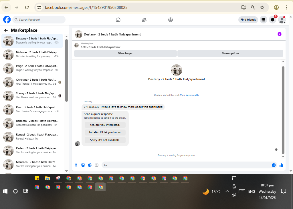Open the taskbar clock showing 10:07 pm
The image size is (293, 209).
(267, 192)
